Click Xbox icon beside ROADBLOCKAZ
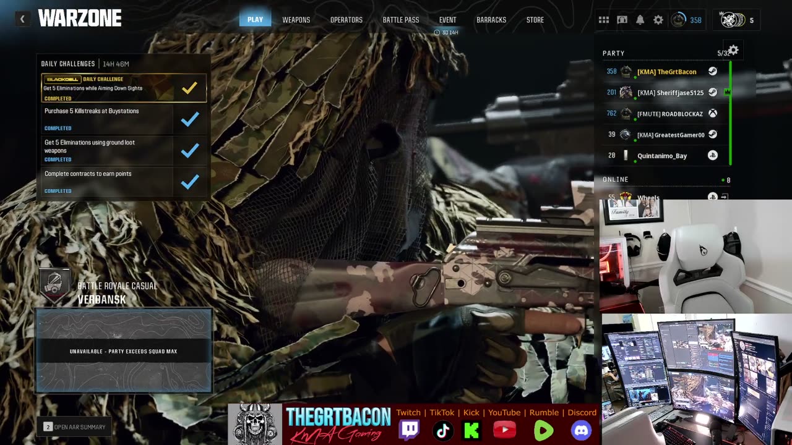 coord(713,114)
